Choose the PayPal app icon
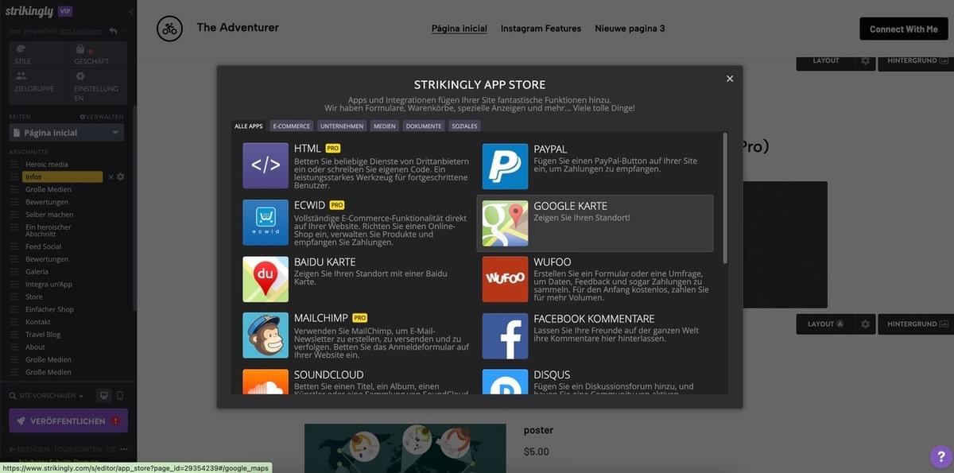Screen dimensions: 954x473 point(505,165)
